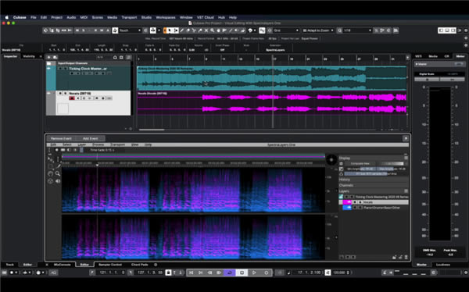469x292 pixels.
Task: Open the Cubase application menu
Action: [x=20, y=17]
